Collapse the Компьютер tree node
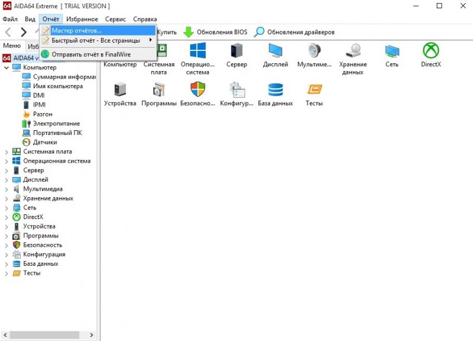Screen dimensions: 473x341 coord(7,67)
